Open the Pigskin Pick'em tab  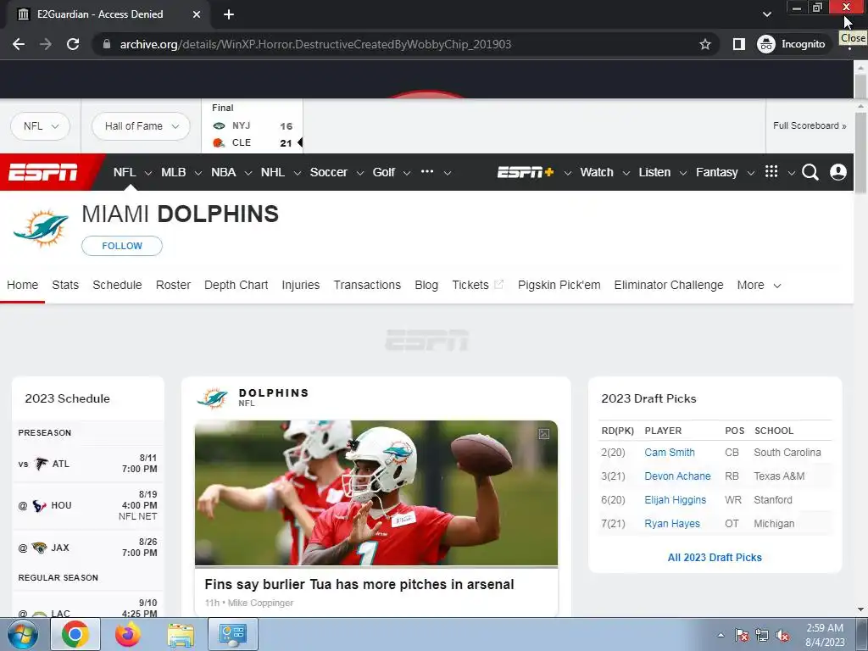(x=559, y=285)
